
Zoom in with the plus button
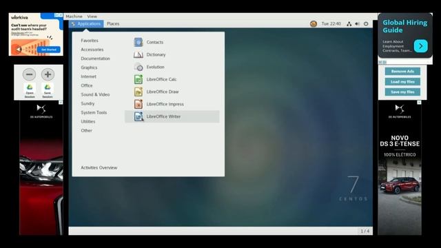click(48, 74)
